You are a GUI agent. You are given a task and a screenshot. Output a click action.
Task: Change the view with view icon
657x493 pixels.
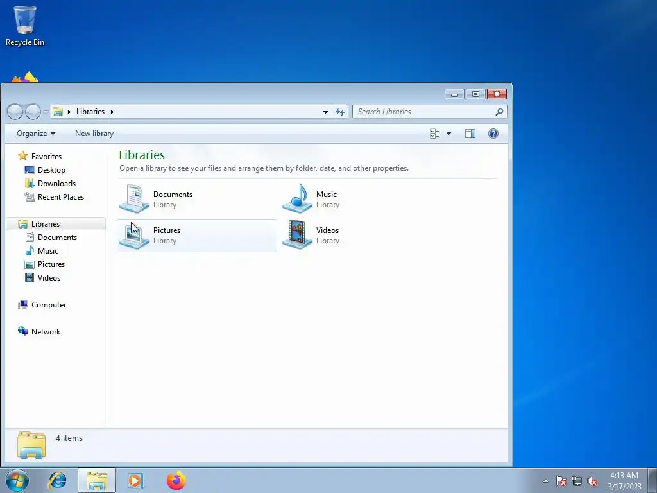point(435,134)
